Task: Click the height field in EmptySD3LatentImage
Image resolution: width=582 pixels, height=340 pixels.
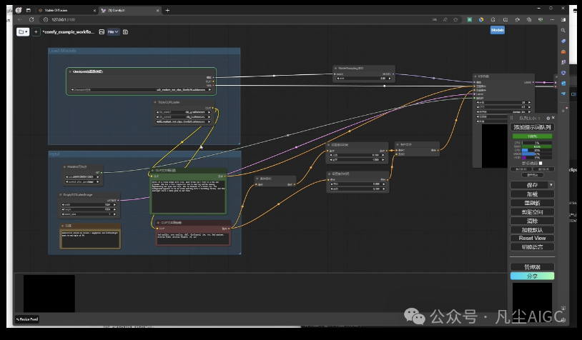Action: pos(89,209)
